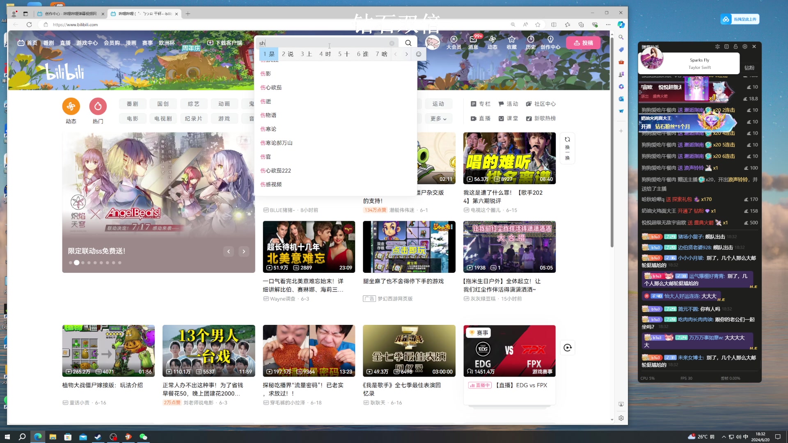Expand the 更多 categories dropdown
The image size is (788, 443).
pyautogui.click(x=438, y=119)
